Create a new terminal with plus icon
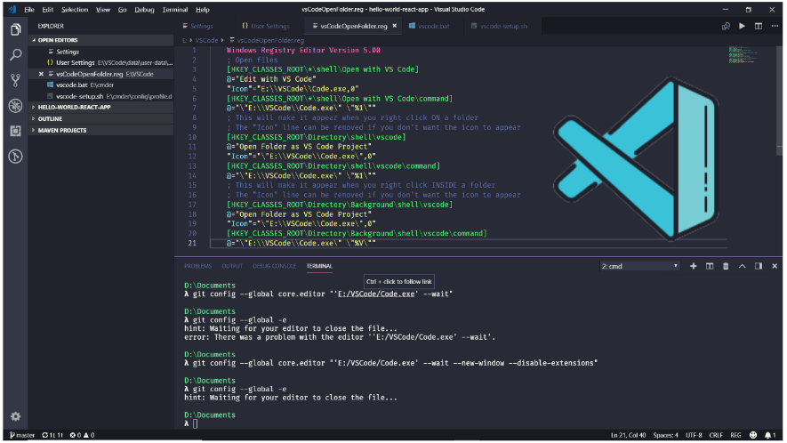Image resolution: width=787 pixels, height=443 pixels. click(693, 266)
